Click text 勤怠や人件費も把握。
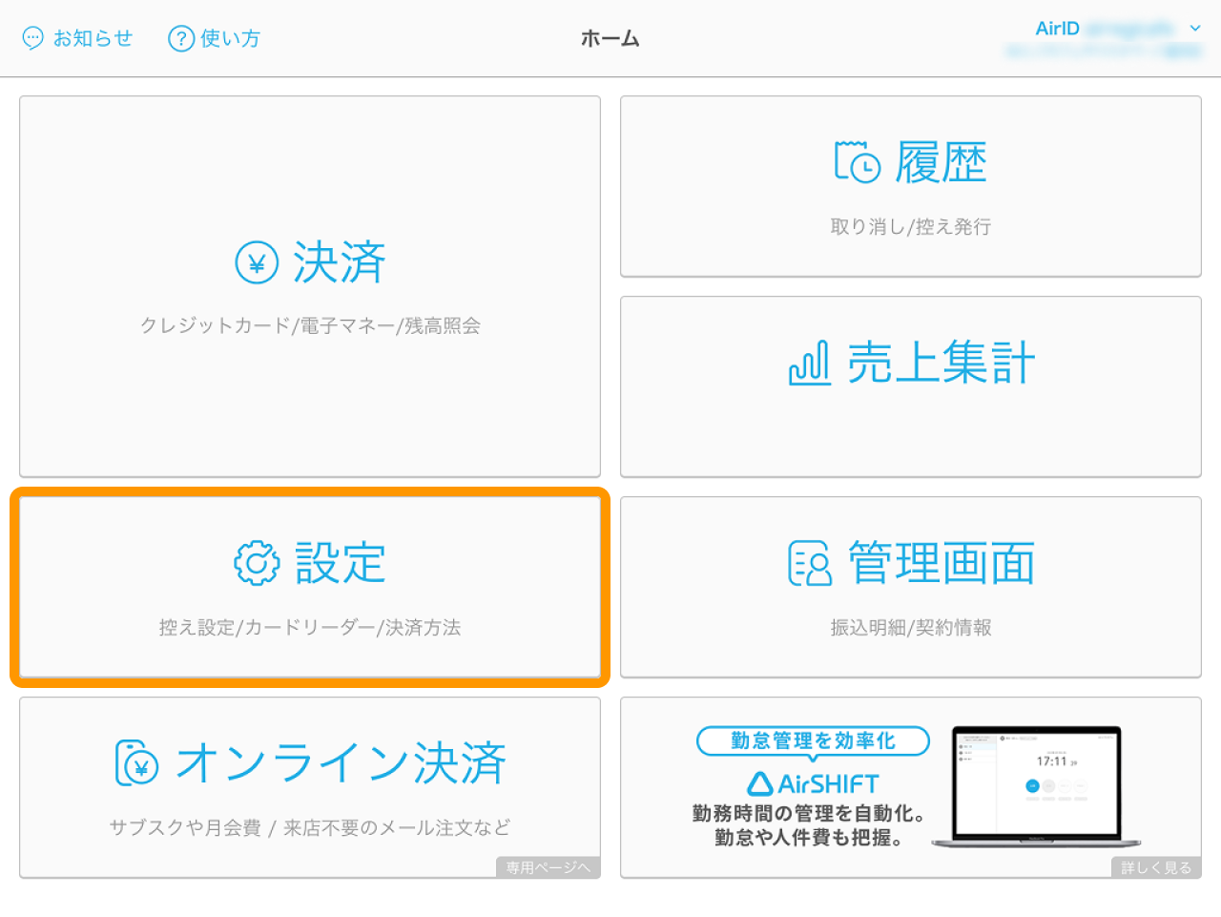Viewport: 1221px width, 917px height. [x=809, y=838]
